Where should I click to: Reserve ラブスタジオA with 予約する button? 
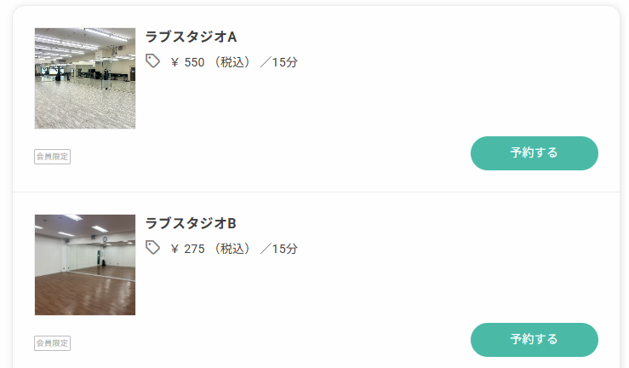point(535,153)
